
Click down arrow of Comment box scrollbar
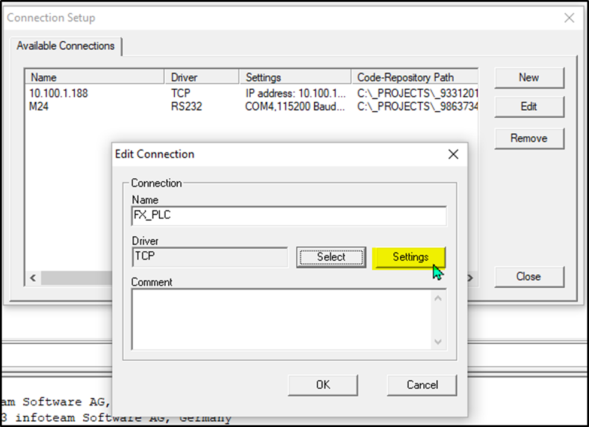pos(438,341)
